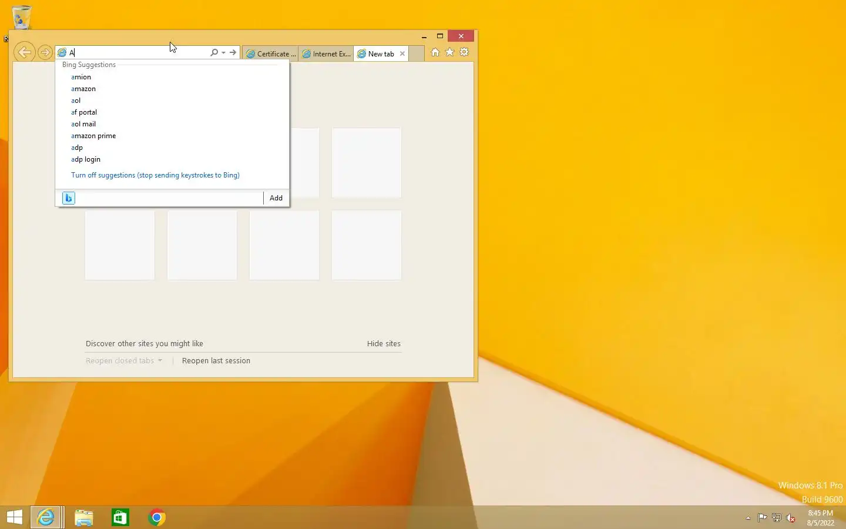Open Favorites star icon

pos(449,52)
